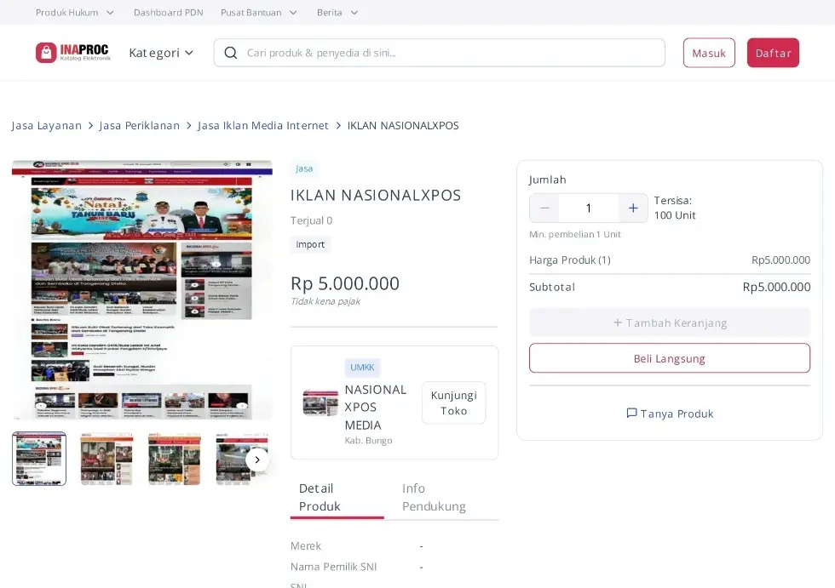Screen dimensions: 835x588
Task: Go to Jasa Layanan breadcrumb
Action: 46,125
